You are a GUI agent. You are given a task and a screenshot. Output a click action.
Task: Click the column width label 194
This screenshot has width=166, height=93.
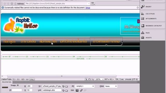pyautogui.click(x=74, y=57)
